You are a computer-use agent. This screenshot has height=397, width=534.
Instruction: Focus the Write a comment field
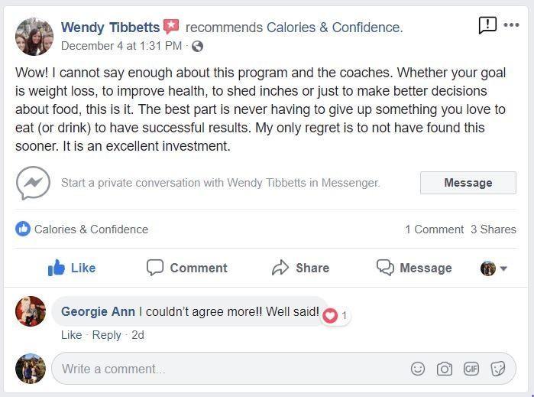click(x=229, y=369)
